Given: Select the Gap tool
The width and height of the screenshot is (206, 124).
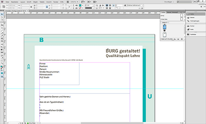Looking at the screenshot, I should [x=2, y=22].
